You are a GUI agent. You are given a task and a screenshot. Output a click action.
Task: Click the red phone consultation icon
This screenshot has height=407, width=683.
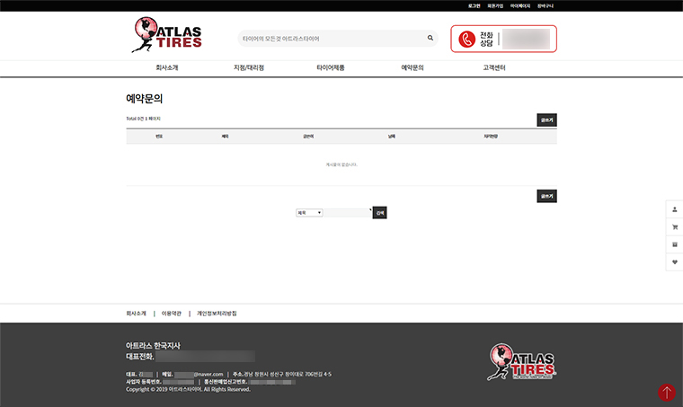pyautogui.click(x=466, y=39)
